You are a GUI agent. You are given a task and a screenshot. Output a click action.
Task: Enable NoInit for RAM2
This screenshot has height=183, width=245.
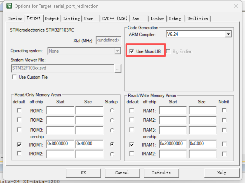[224, 120]
